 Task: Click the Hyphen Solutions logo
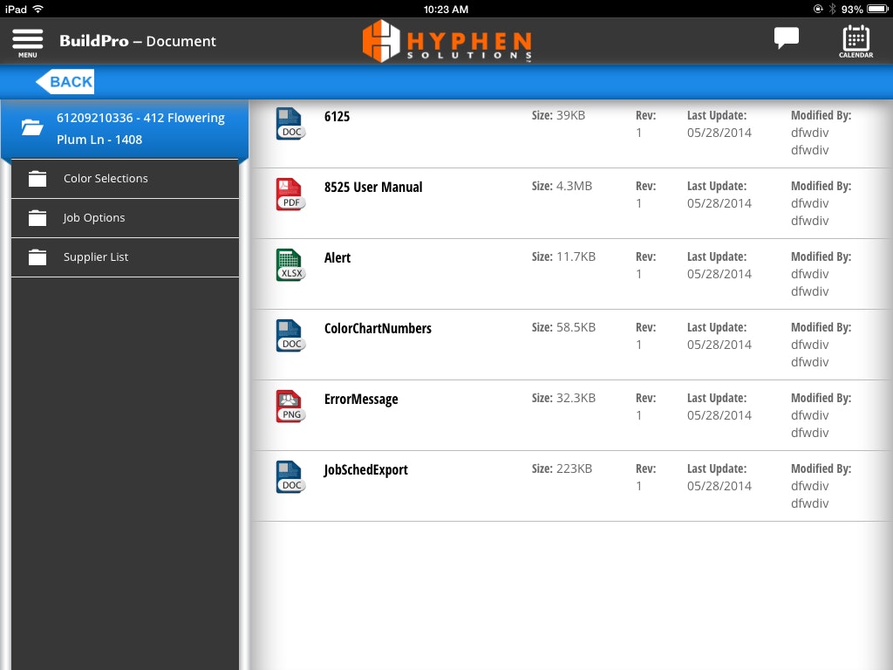point(446,40)
